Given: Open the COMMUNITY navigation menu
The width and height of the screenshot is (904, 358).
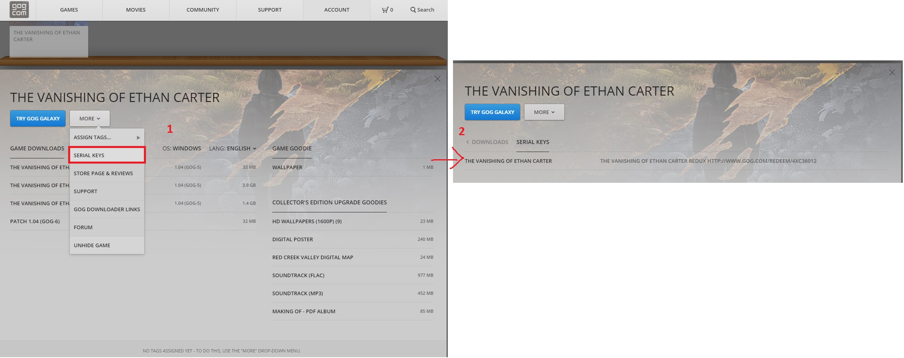Looking at the screenshot, I should tap(203, 10).
